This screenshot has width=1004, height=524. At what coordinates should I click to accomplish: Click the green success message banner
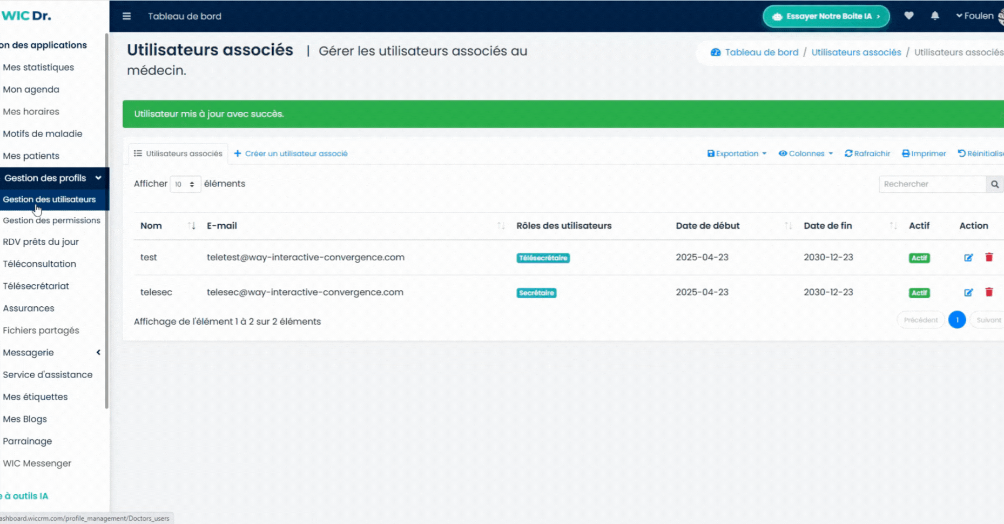(563, 114)
